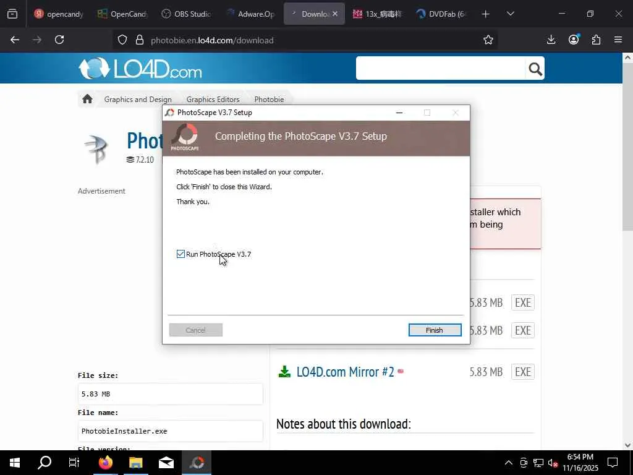This screenshot has height=475, width=633.
Task: Click the network tray icon
Action: pyautogui.click(x=538, y=463)
